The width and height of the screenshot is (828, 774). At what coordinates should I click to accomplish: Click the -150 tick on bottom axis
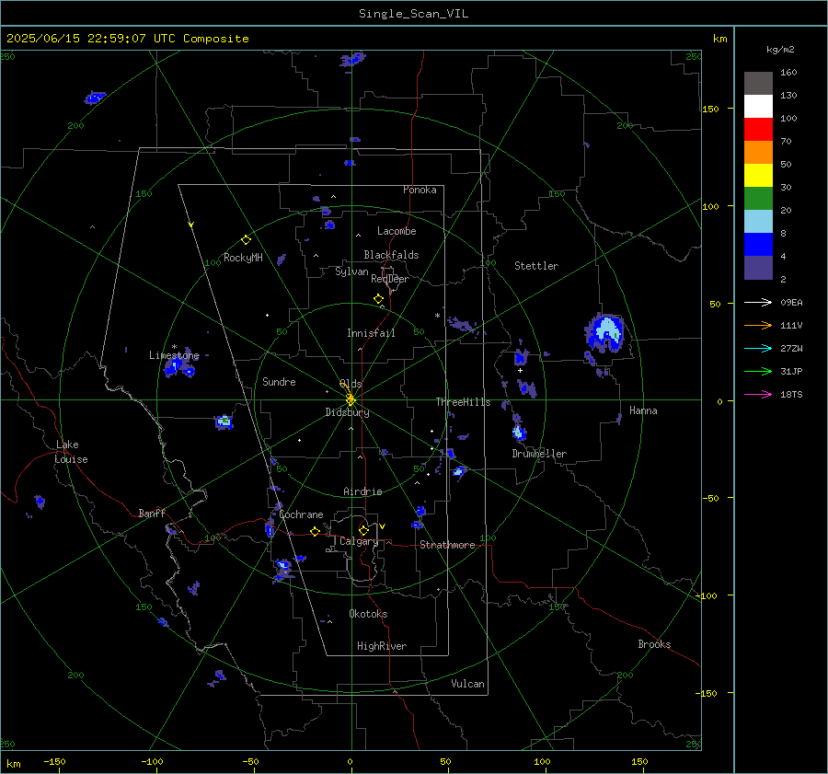click(x=54, y=761)
